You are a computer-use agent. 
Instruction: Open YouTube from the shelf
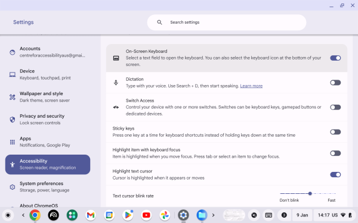[x=146, y=215]
